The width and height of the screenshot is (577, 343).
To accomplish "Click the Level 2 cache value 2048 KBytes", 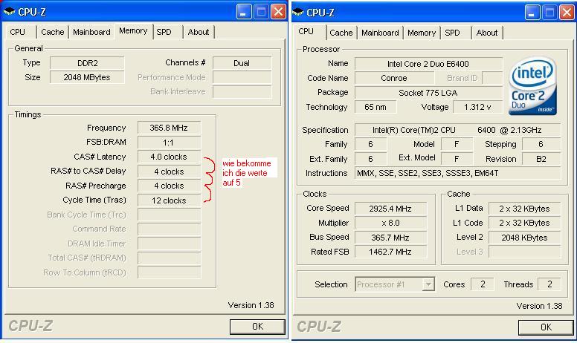I will (x=524, y=238).
